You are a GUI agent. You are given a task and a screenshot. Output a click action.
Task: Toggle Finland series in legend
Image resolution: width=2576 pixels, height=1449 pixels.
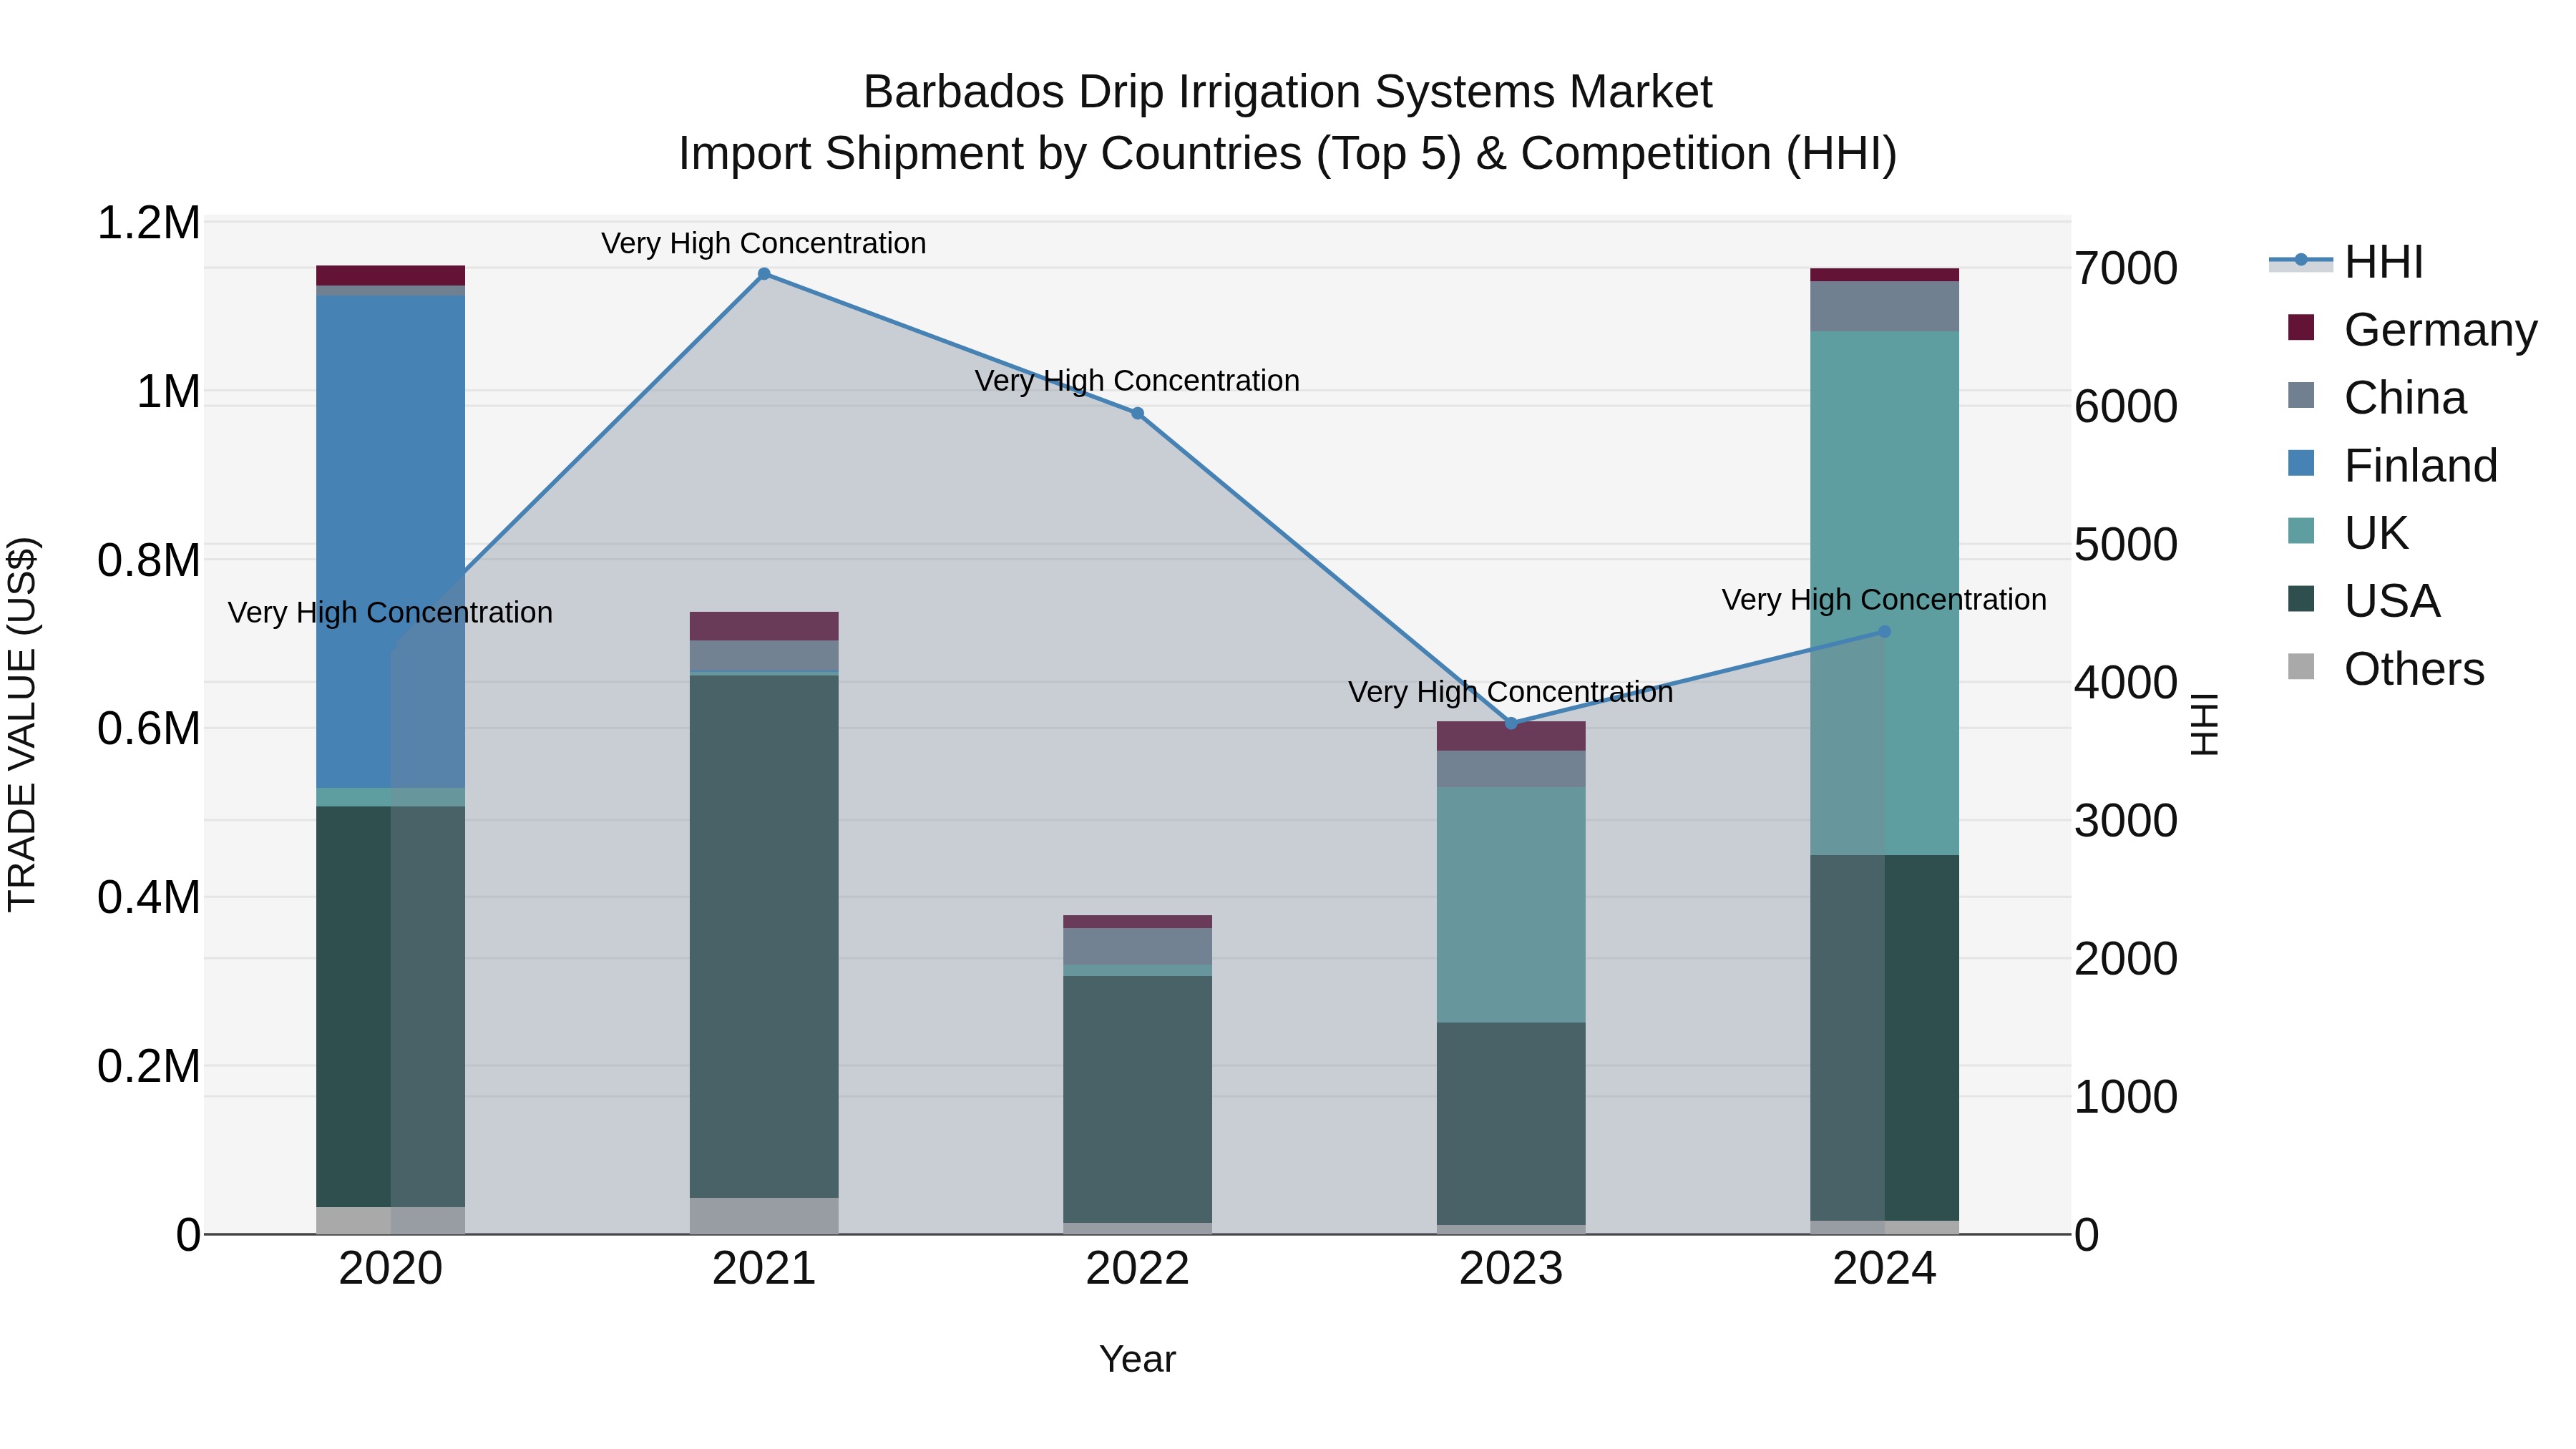pyautogui.click(x=2392, y=465)
